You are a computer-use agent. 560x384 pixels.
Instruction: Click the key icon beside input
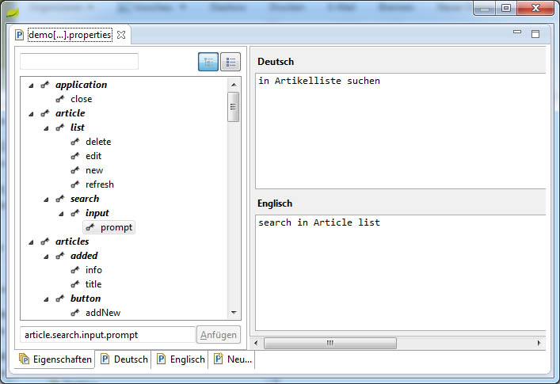(x=75, y=214)
